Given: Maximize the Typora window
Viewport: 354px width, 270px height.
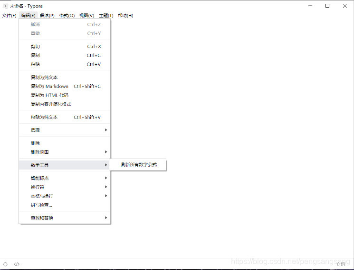Looking at the screenshot, I should pos(327,6).
